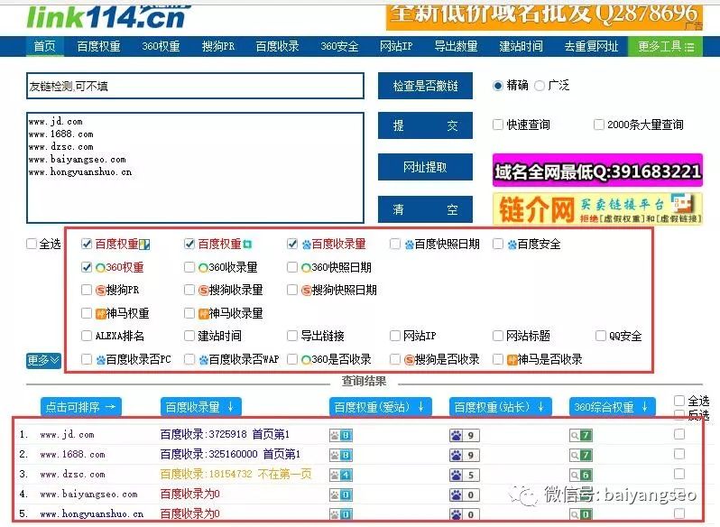Click 360 weight badge 6 for www.dzsc.com
This screenshot has width=720, height=527.
point(581,475)
